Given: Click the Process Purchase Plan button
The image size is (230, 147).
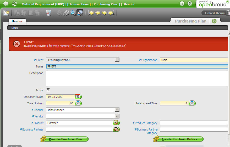Looking at the screenshot, I should (x=65, y=139).
